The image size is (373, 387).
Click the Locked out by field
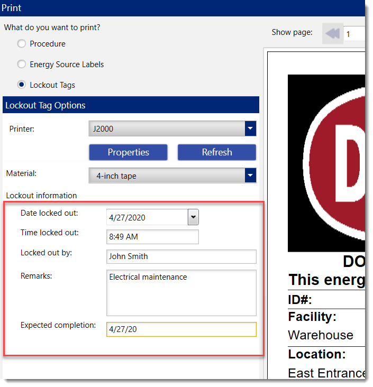(181, 256)
